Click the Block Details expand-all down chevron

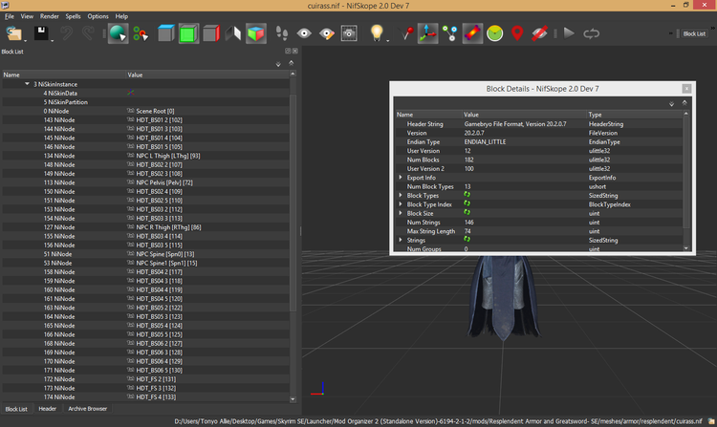[671, 104]
